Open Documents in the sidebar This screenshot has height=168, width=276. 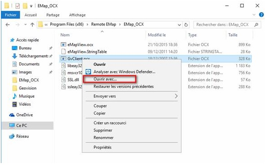tap(29, 64)
